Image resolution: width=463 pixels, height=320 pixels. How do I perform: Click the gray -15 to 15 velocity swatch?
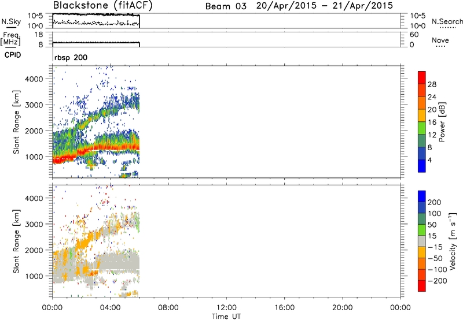tap(422, 241)
